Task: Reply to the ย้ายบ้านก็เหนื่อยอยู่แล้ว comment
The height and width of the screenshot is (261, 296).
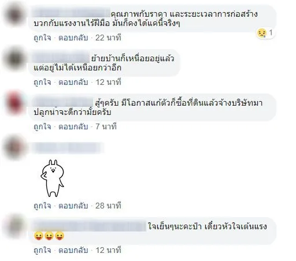Action: (73, 82)
